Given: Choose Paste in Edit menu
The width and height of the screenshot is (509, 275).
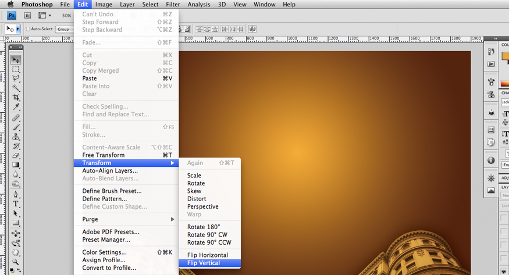Looking at the screenshot, I should (x=126, y=78).
